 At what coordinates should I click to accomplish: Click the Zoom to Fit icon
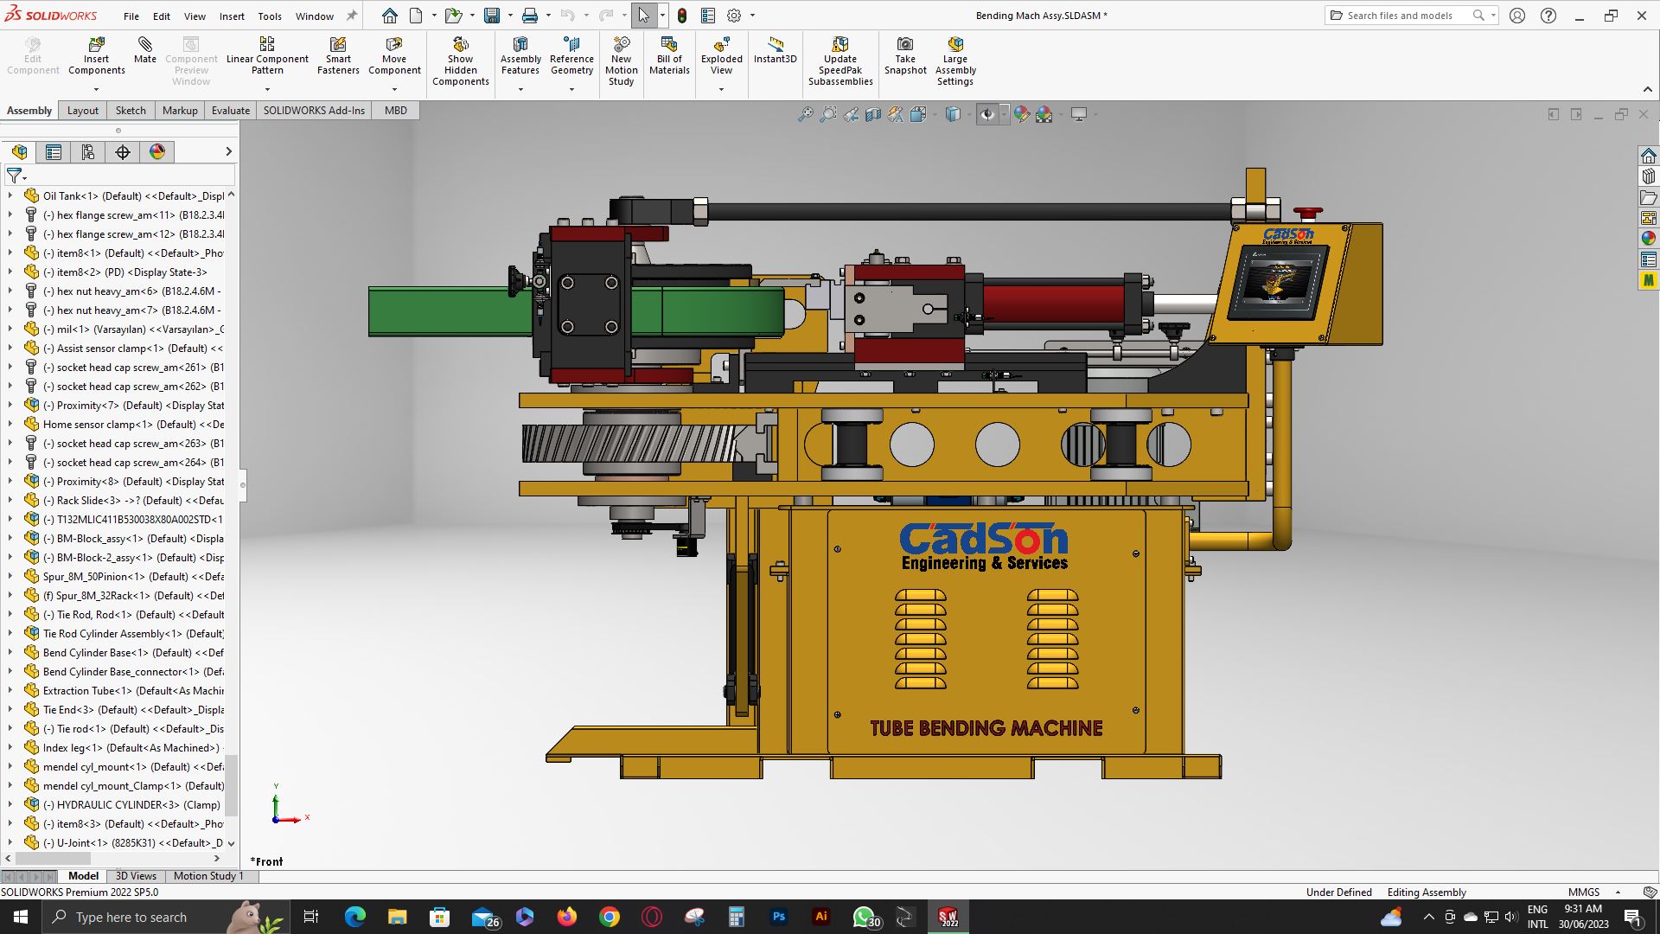(805, 114)
